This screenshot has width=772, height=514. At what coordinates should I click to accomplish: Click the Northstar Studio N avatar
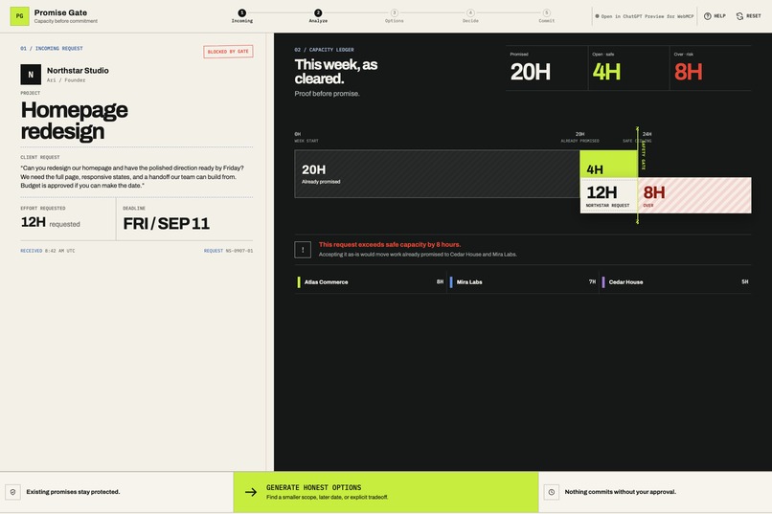[31, 75]
